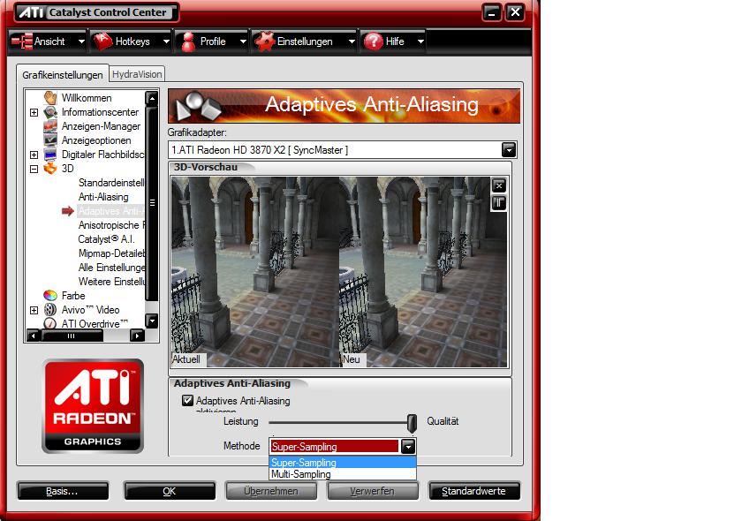Click the ATI Radeon Graphics logo
The height and width of the screenshot is (521, 742).
point(93,406)
